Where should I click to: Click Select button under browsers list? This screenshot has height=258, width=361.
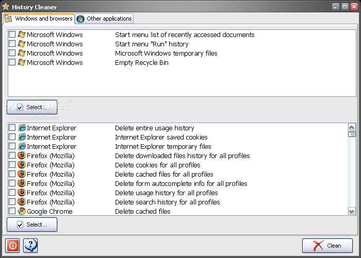(x=32, y=225)
